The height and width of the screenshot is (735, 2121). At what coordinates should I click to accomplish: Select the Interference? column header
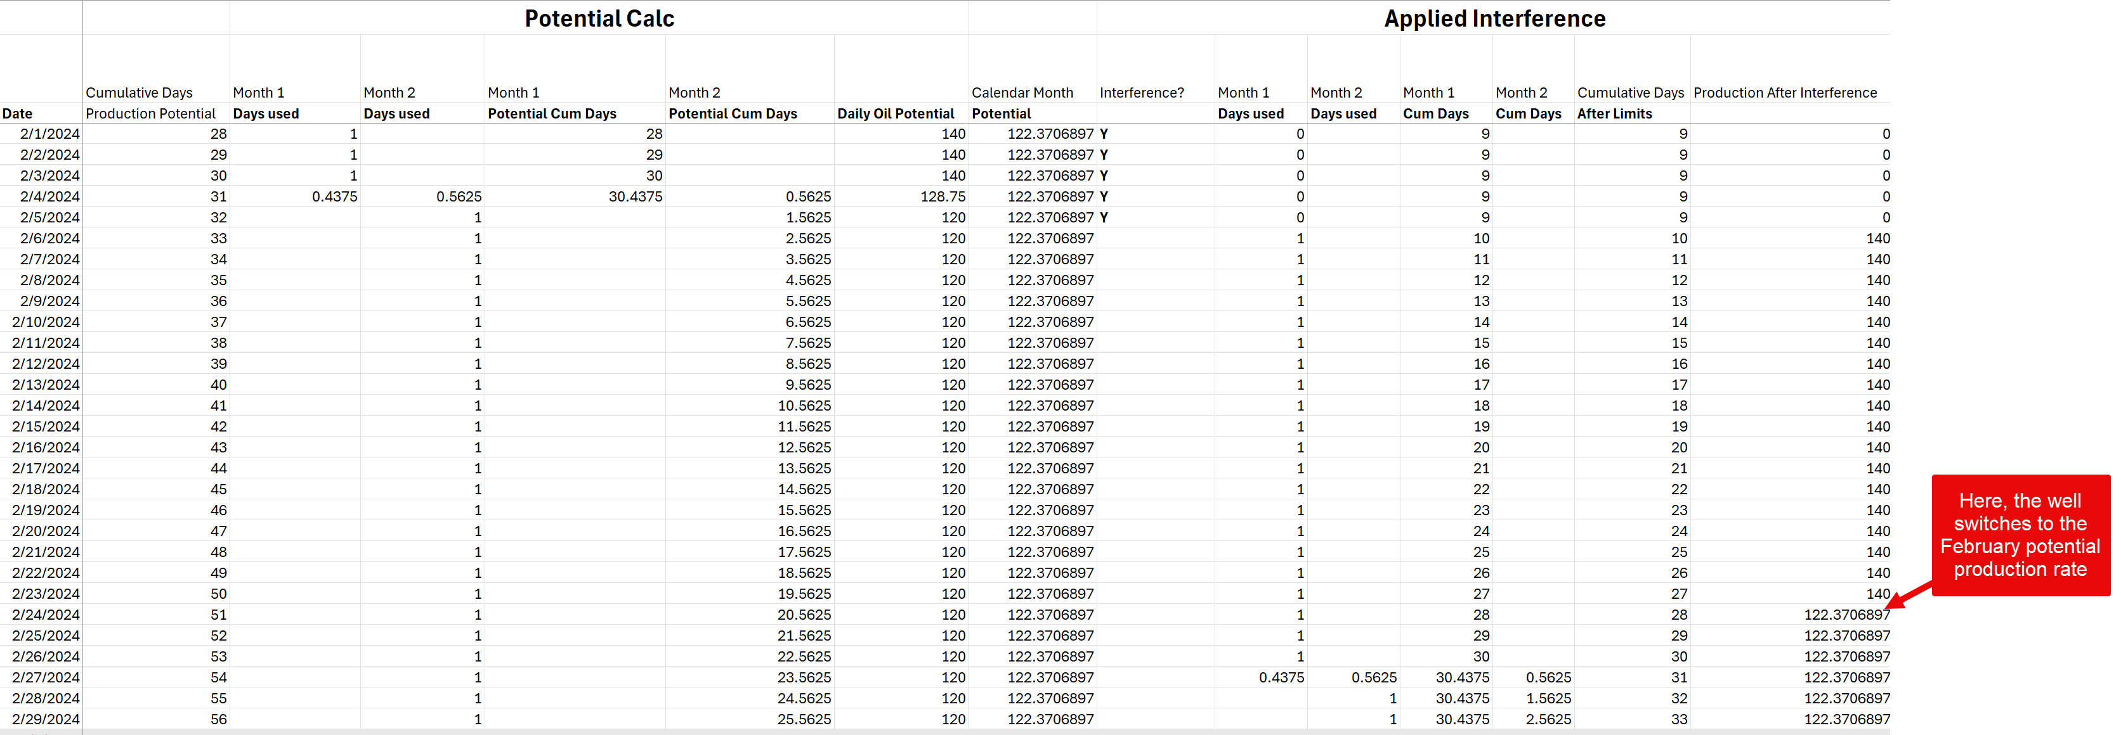[x=1141, y=93]
